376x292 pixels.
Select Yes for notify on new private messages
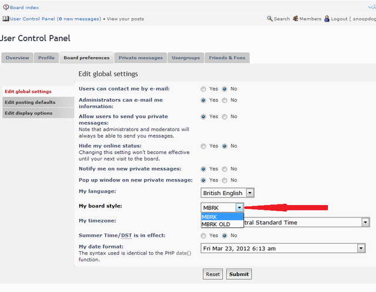click(x=203, y=169)
